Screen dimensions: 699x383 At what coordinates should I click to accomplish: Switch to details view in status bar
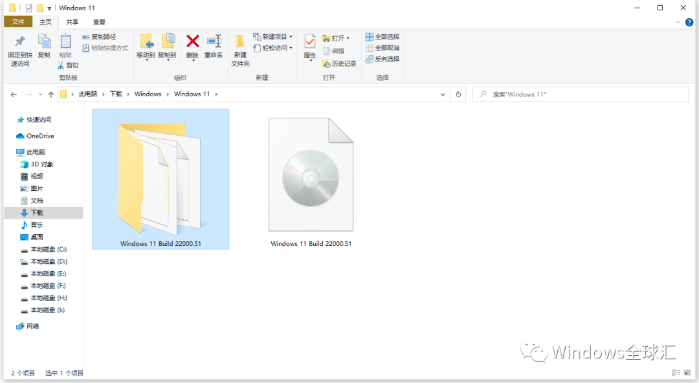pos(676,373)
